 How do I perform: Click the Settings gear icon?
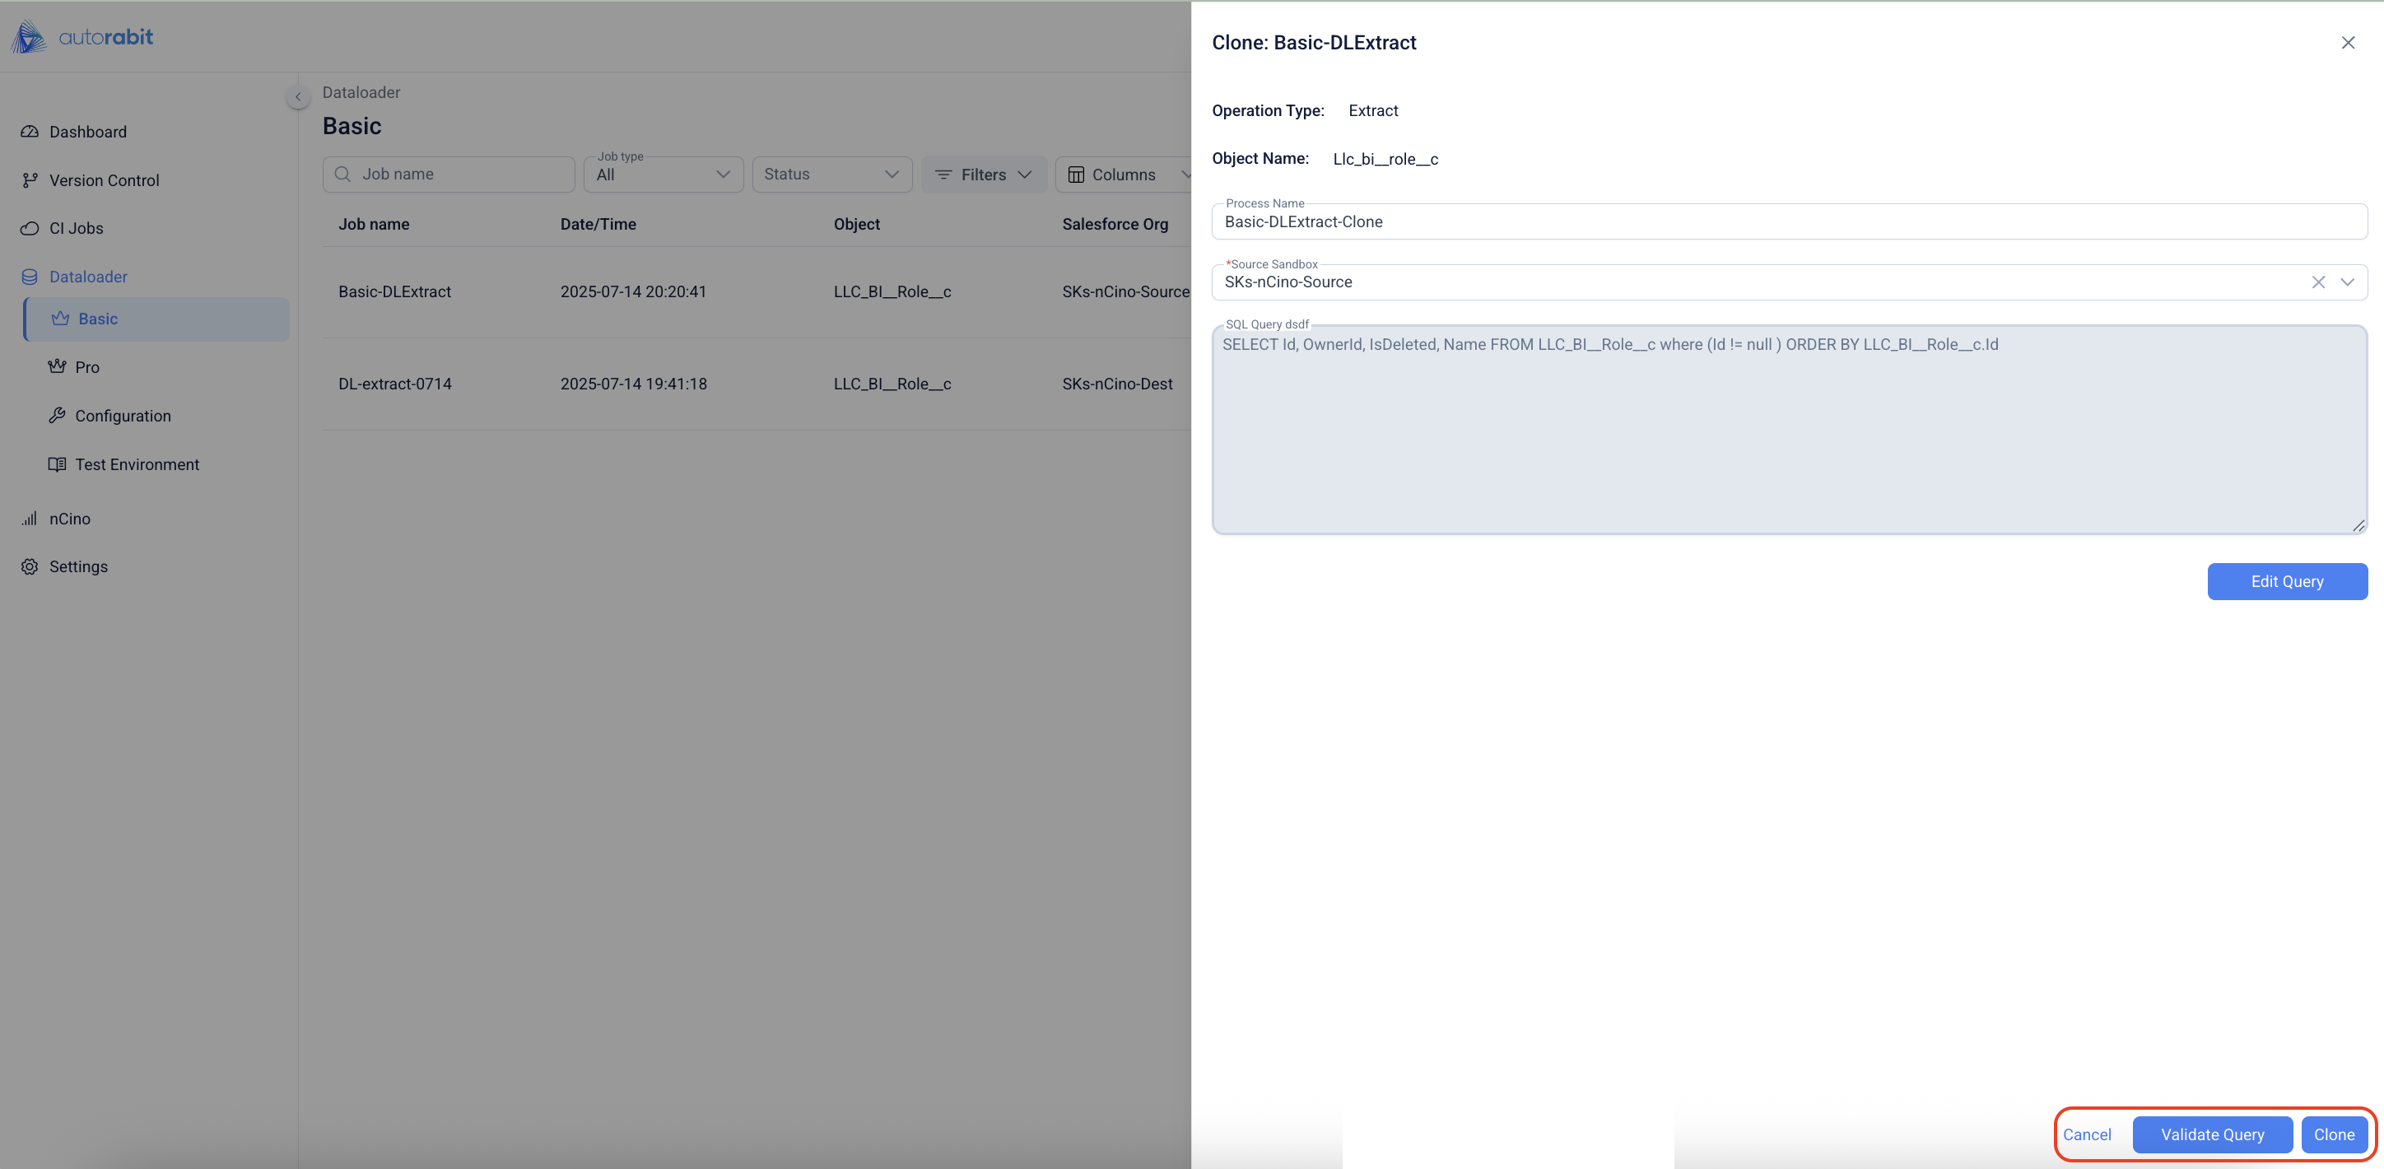coord(30,566)
